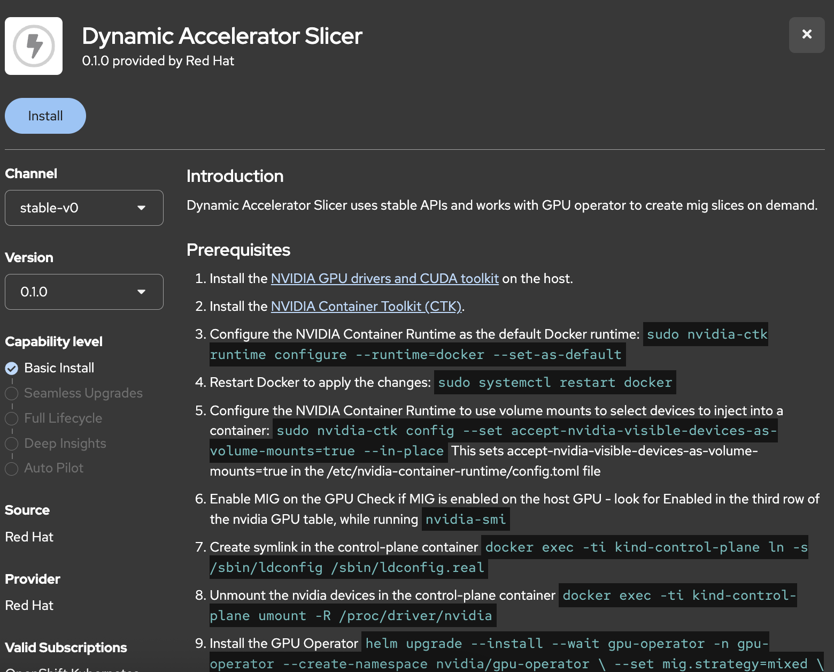The width and height of the screenshot is (834, 672).
Task: Click the Version dropdown caret arrow
Action: point(141,292)
